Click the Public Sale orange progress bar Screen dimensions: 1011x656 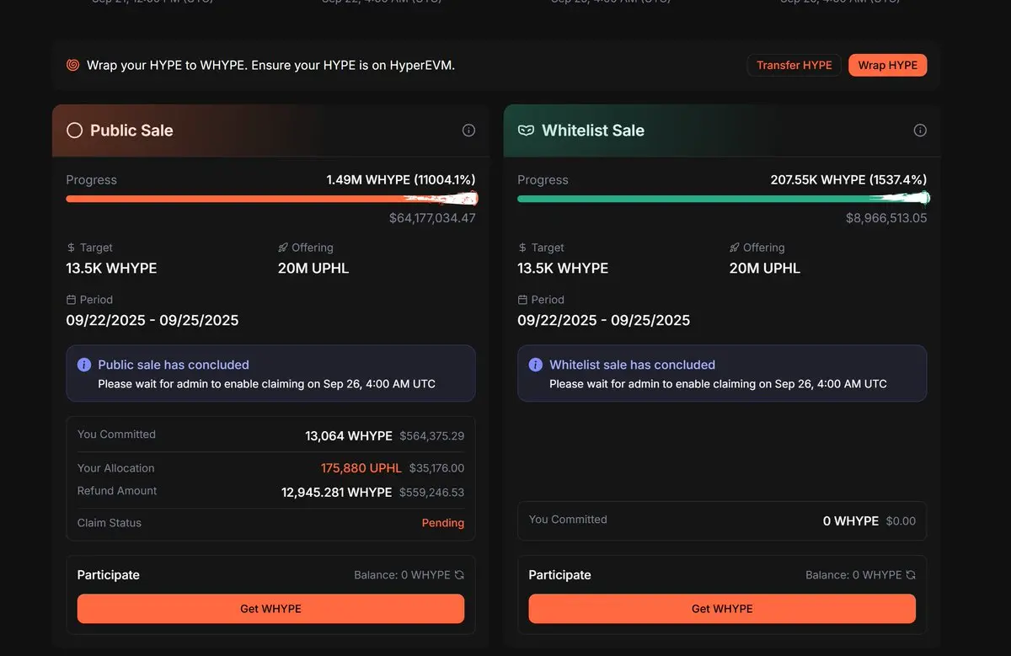click(x=271, y=199)
